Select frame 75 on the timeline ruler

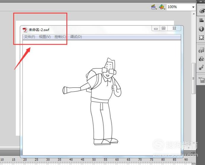coord(151,160)
